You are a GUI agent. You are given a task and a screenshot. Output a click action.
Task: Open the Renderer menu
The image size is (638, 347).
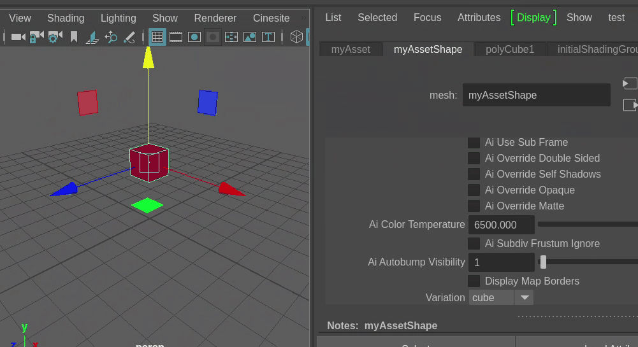pyautogui.click(x=215, y=18)
